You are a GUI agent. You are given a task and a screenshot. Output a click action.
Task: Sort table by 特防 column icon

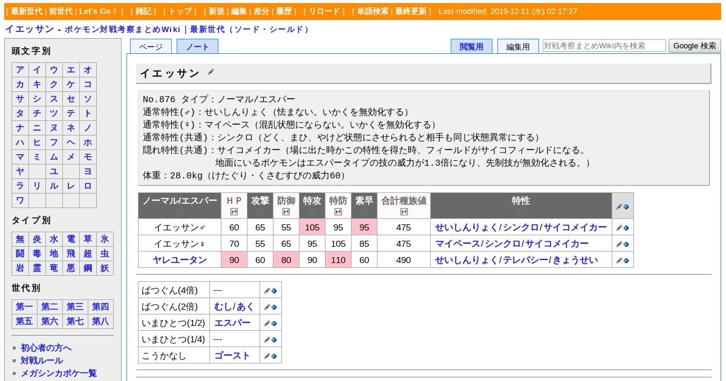click(x=338, y=212)
